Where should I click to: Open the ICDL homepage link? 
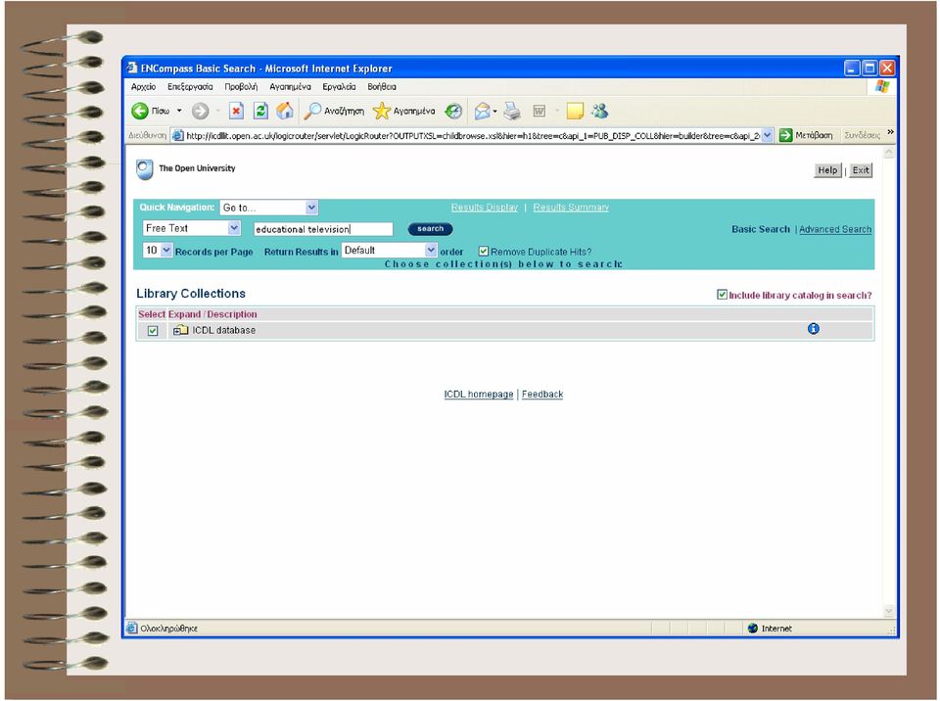click(479, 394)
